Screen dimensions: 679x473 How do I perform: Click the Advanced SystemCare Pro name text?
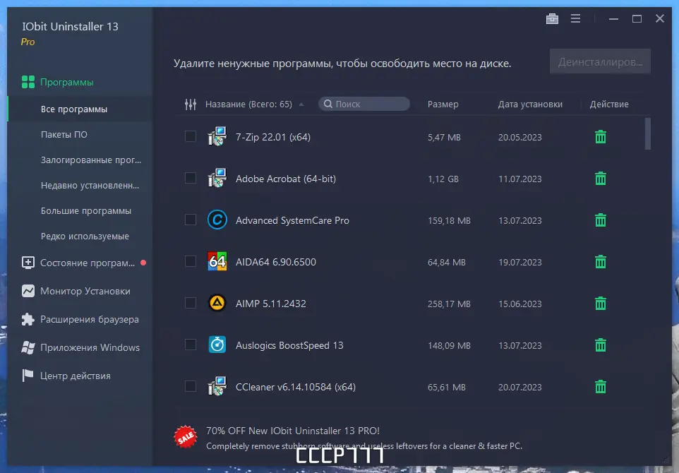click(x=292, y=220)
